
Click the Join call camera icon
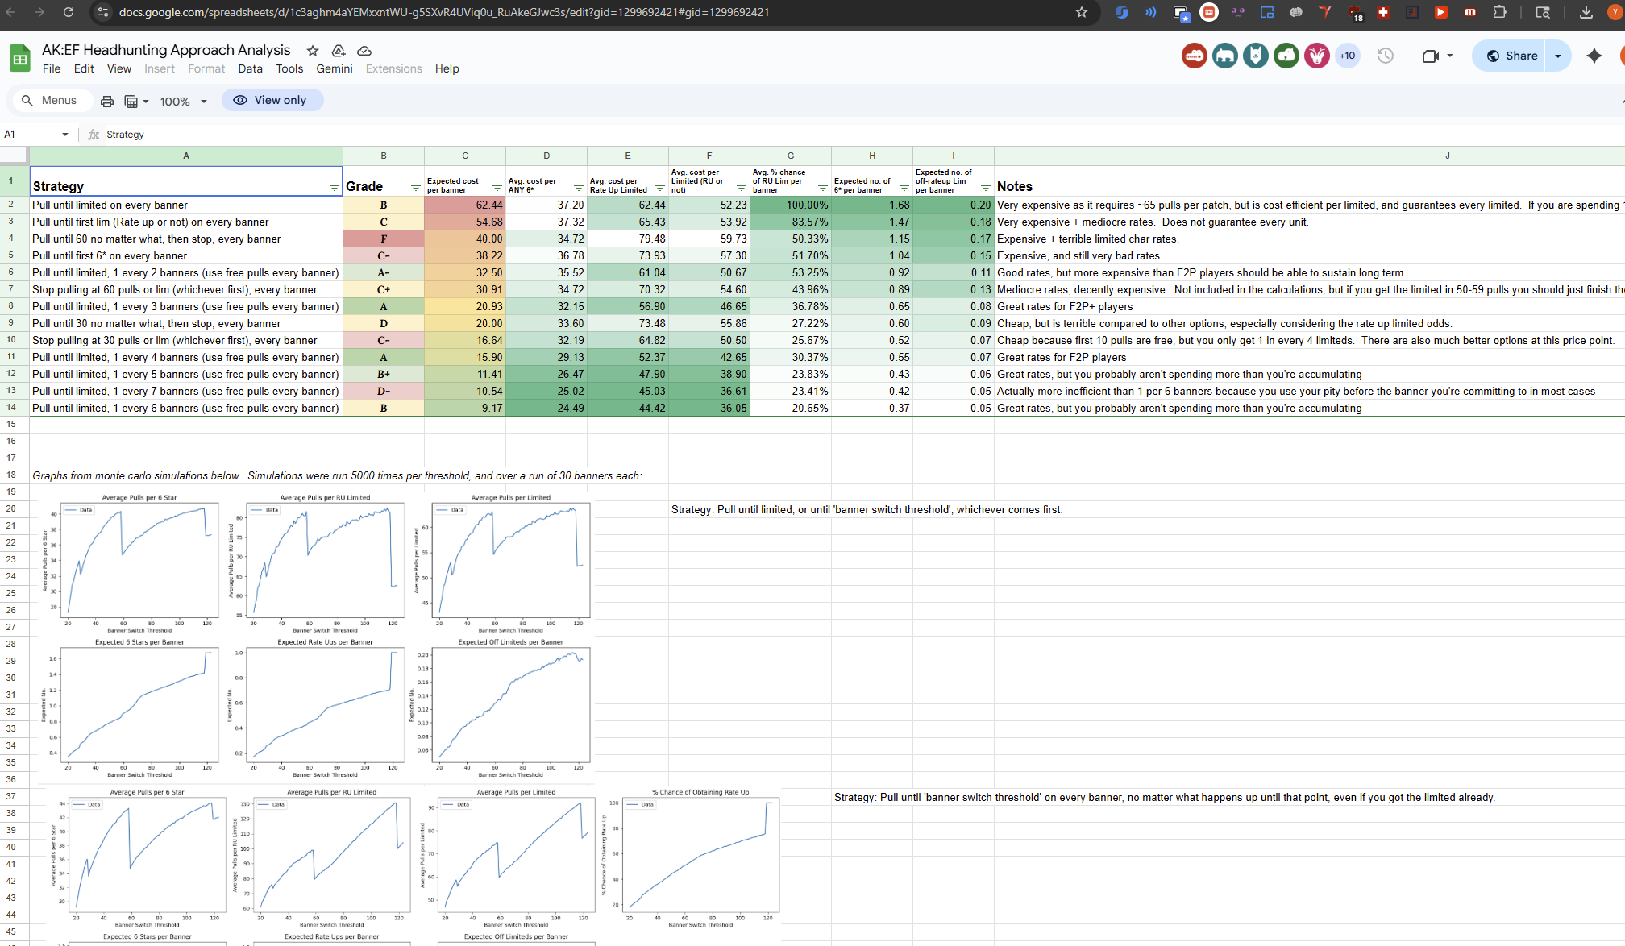click(x=1431, y=56)
